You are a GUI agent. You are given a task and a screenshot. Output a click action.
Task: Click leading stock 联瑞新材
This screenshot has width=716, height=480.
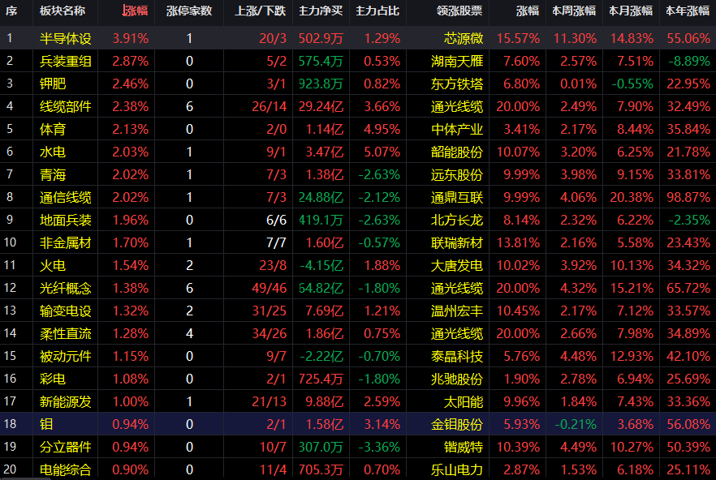click(456, 242)
